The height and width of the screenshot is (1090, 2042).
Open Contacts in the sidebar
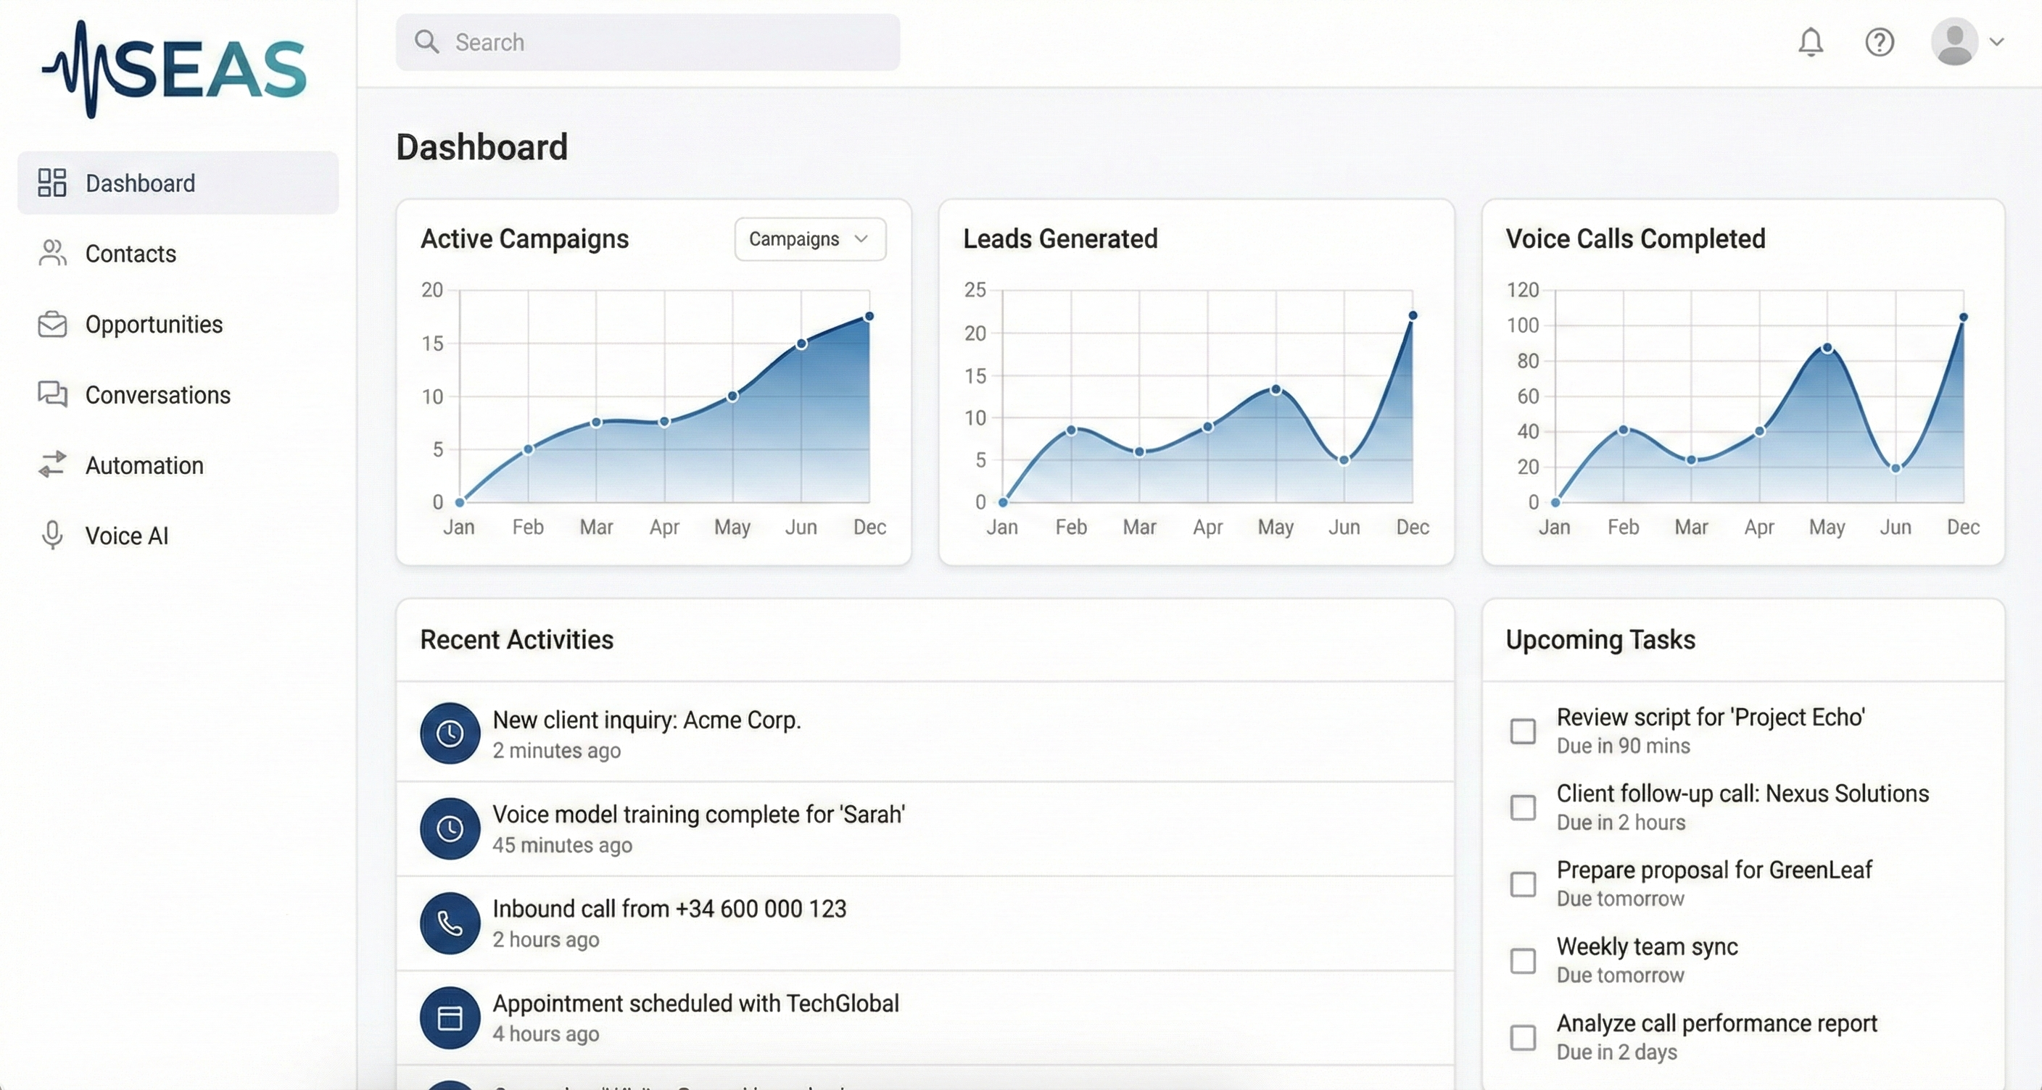tap(131, 254)
